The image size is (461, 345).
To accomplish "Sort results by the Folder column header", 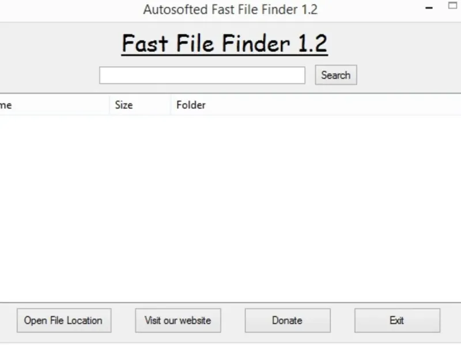I will [x=191, y=105].
